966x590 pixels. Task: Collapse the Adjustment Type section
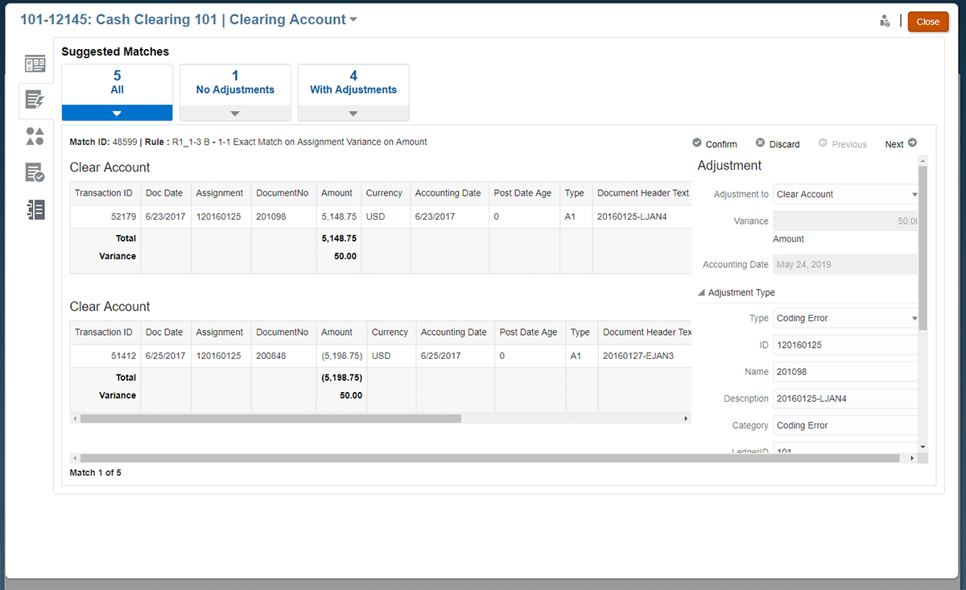pos(701,293)
